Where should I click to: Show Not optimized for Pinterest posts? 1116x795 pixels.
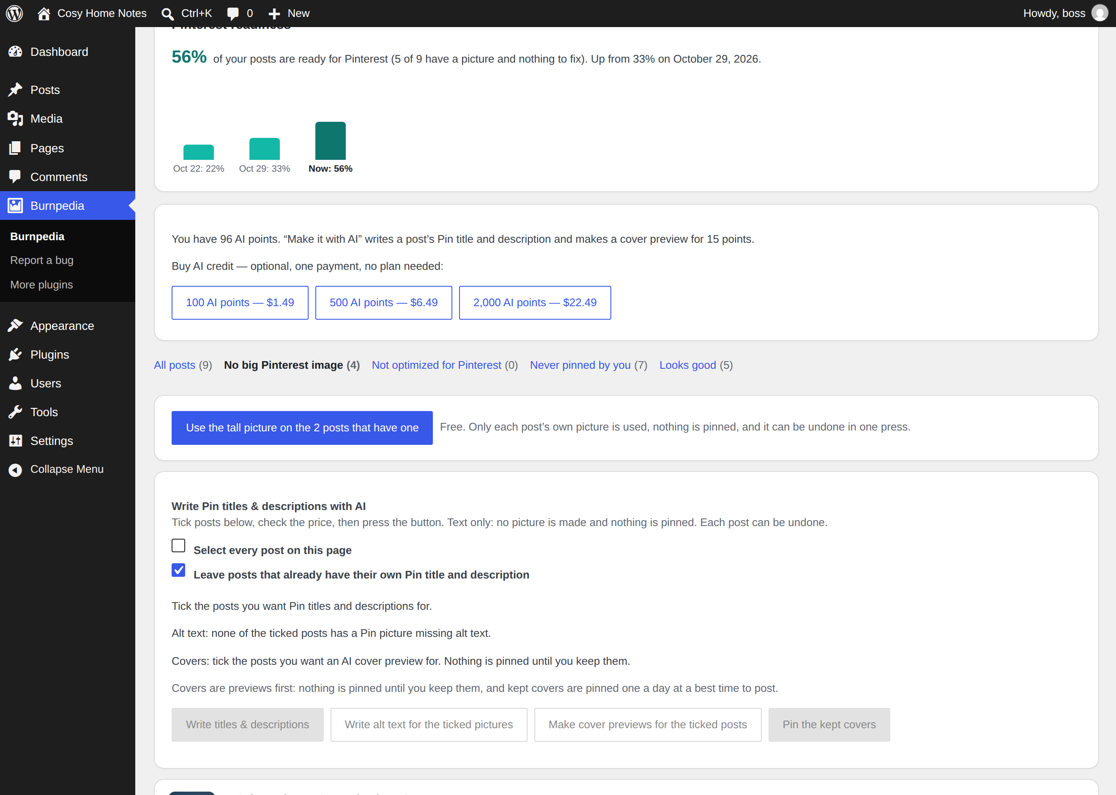coord(436,365)
